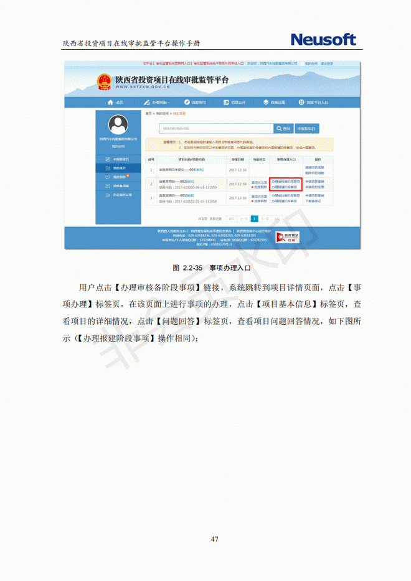Open the 首页 navigation menu item

pos(120,102)
